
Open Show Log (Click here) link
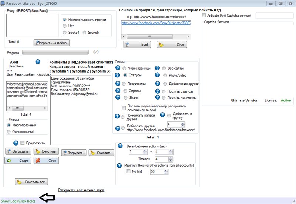tap(18, 201)
